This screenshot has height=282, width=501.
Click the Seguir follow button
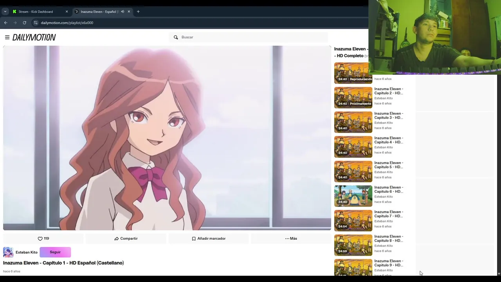point(55,252)
